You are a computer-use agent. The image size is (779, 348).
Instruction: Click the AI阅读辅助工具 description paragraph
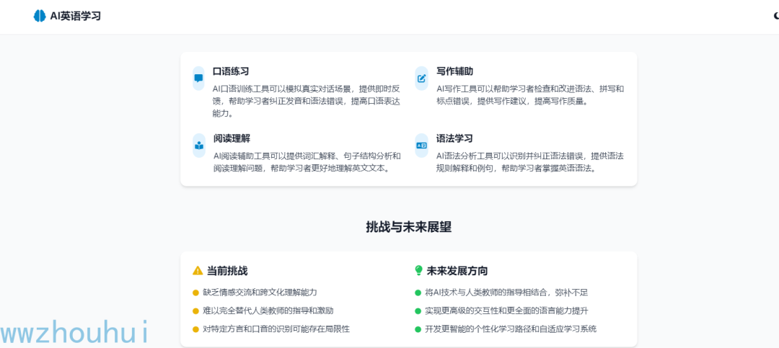tap(307, 162)
